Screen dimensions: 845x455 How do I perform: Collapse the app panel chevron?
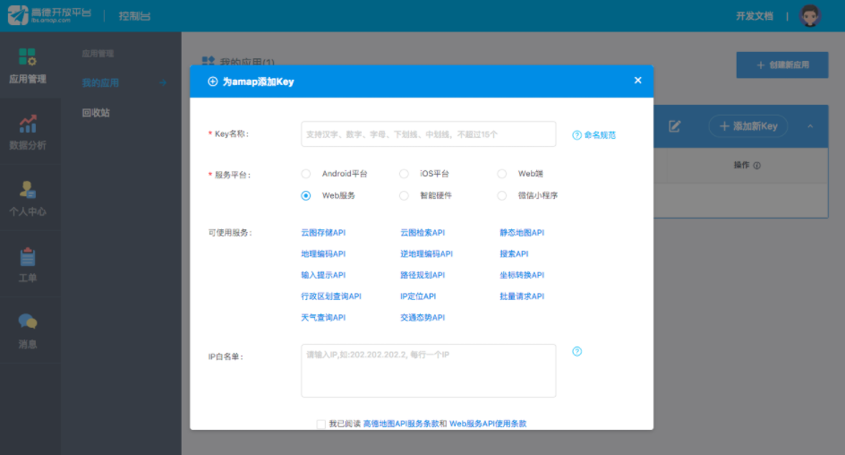810,126
